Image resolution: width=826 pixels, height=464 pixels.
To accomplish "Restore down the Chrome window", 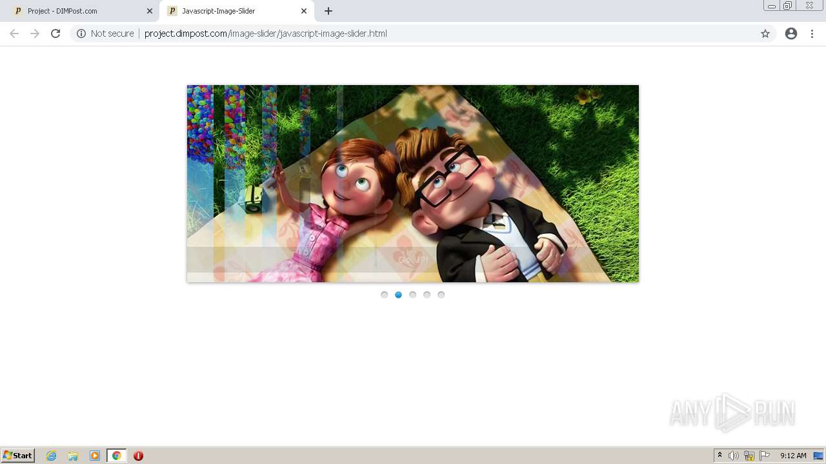I will [788, 6].
